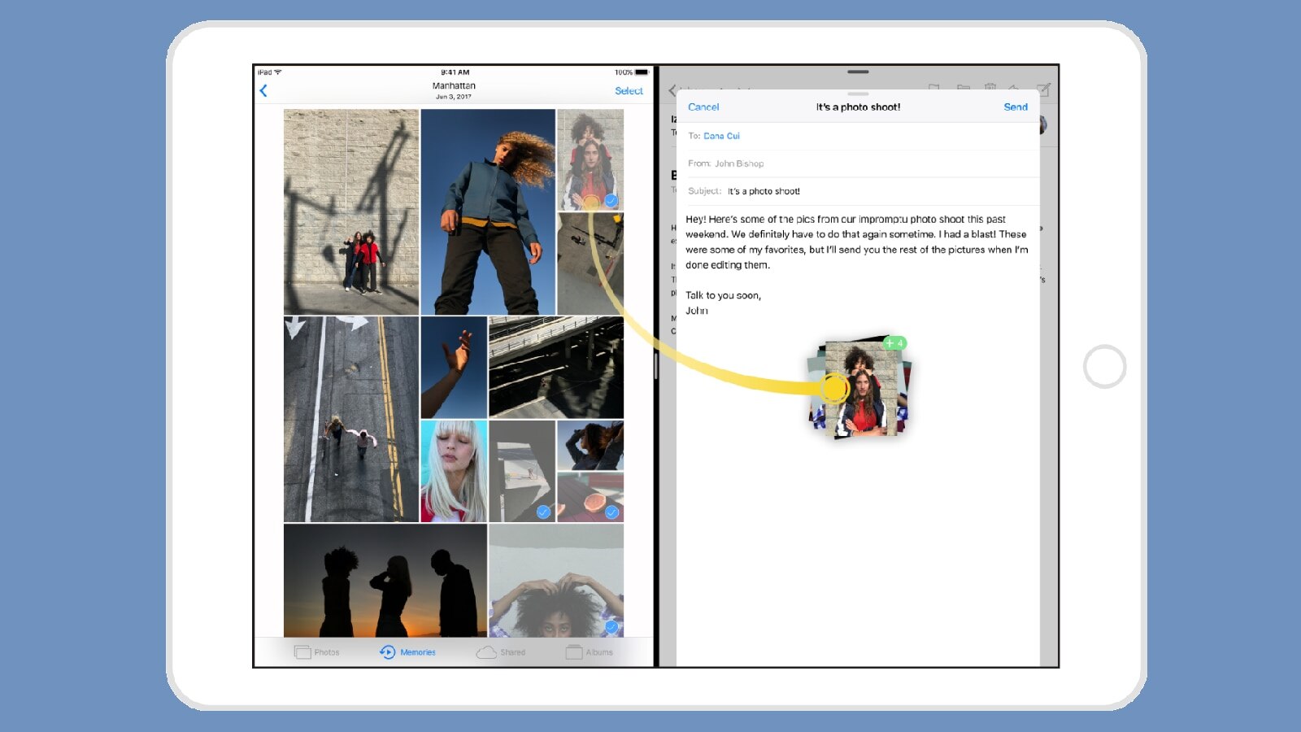This screenshot has height=732, width=1301.
Task: Select the reply icon in Mail toolbar
Action: 1013,87
